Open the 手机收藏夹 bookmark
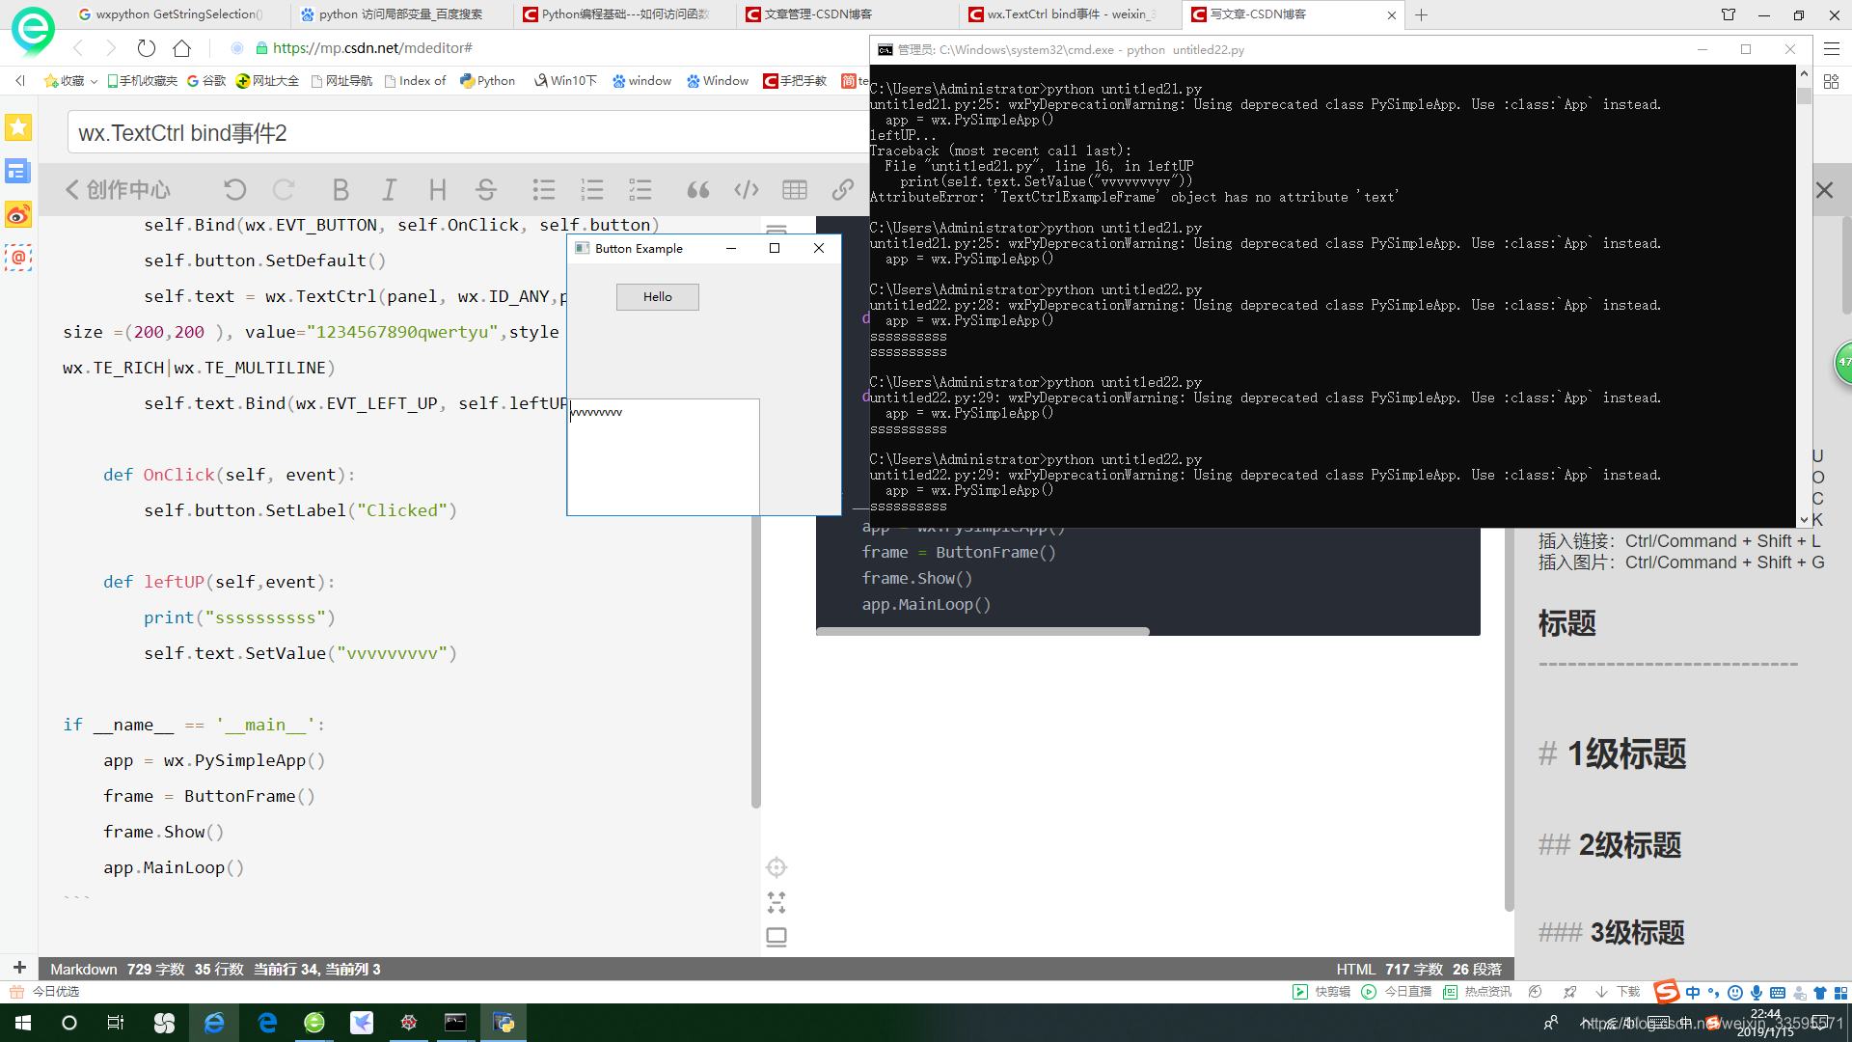 pos(142,81)
